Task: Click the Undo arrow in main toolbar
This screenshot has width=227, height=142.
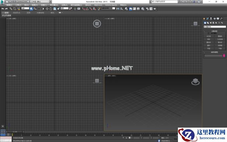Action: click(3, 9)
